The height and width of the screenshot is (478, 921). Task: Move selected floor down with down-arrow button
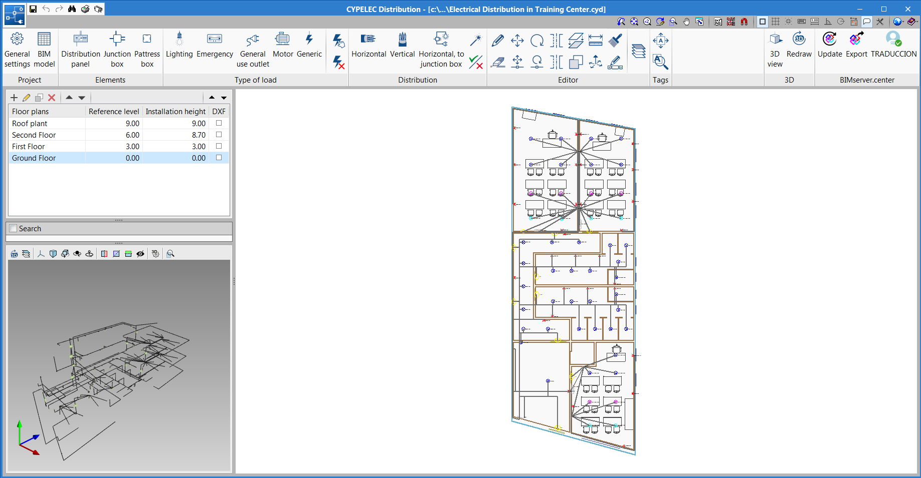point(82,98)
